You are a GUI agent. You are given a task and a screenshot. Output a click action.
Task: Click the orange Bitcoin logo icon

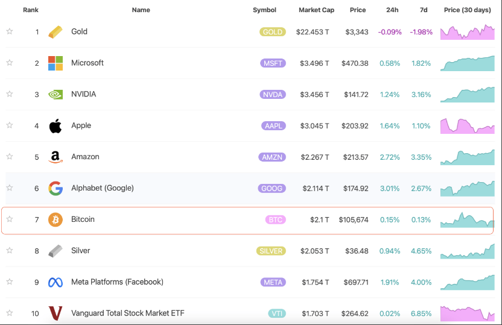(x=56, y=219)
